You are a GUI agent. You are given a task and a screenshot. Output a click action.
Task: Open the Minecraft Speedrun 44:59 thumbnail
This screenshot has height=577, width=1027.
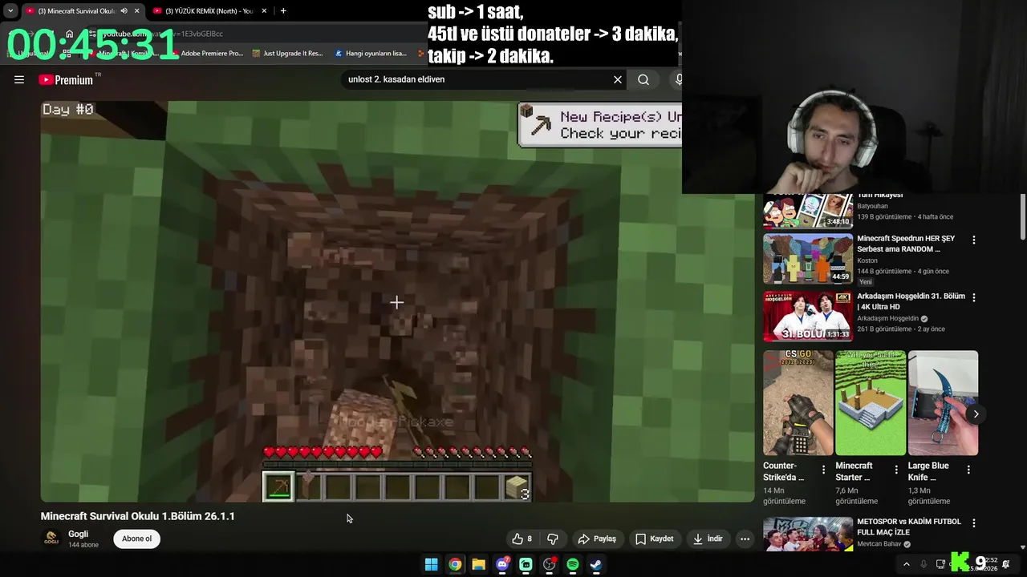pos(808,258)
